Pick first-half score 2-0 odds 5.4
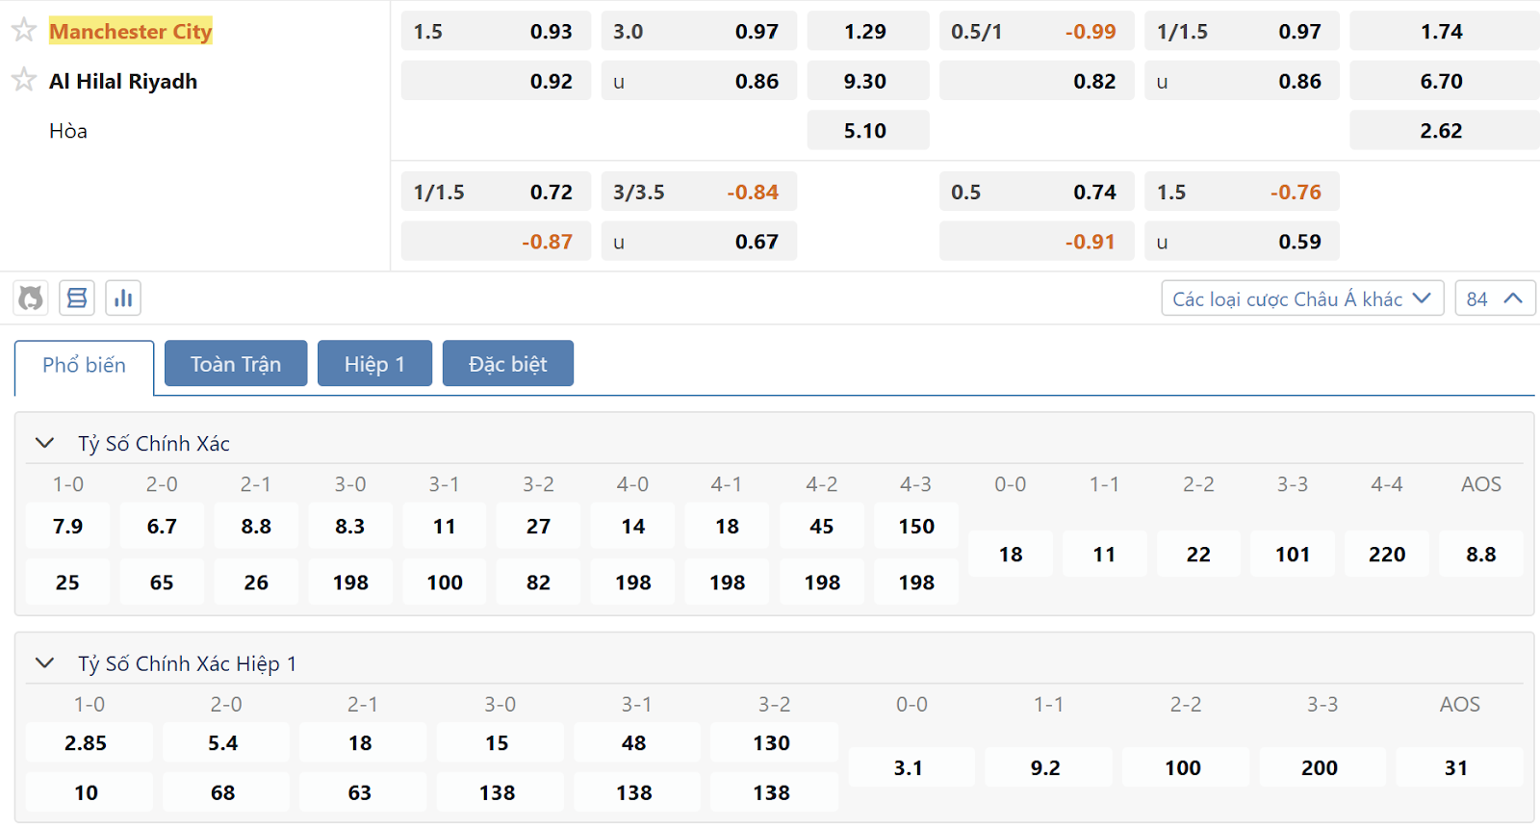Viewport: 1540px width, 829px height. coord(226,742)
